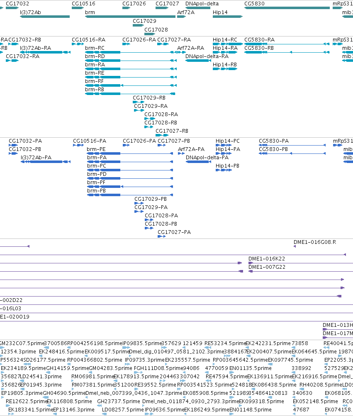
Task: Click the brm-PA protein label
Action: tap(97, 158)
